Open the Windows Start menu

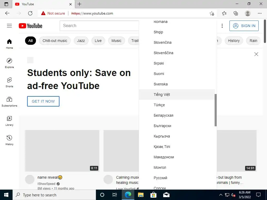click(x=6, y=195)
